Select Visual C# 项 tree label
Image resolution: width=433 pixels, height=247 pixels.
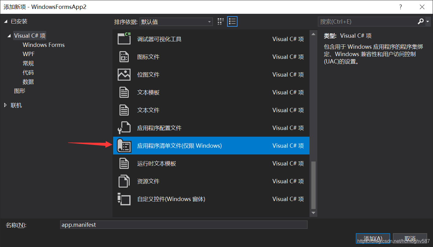pos(30,36)
